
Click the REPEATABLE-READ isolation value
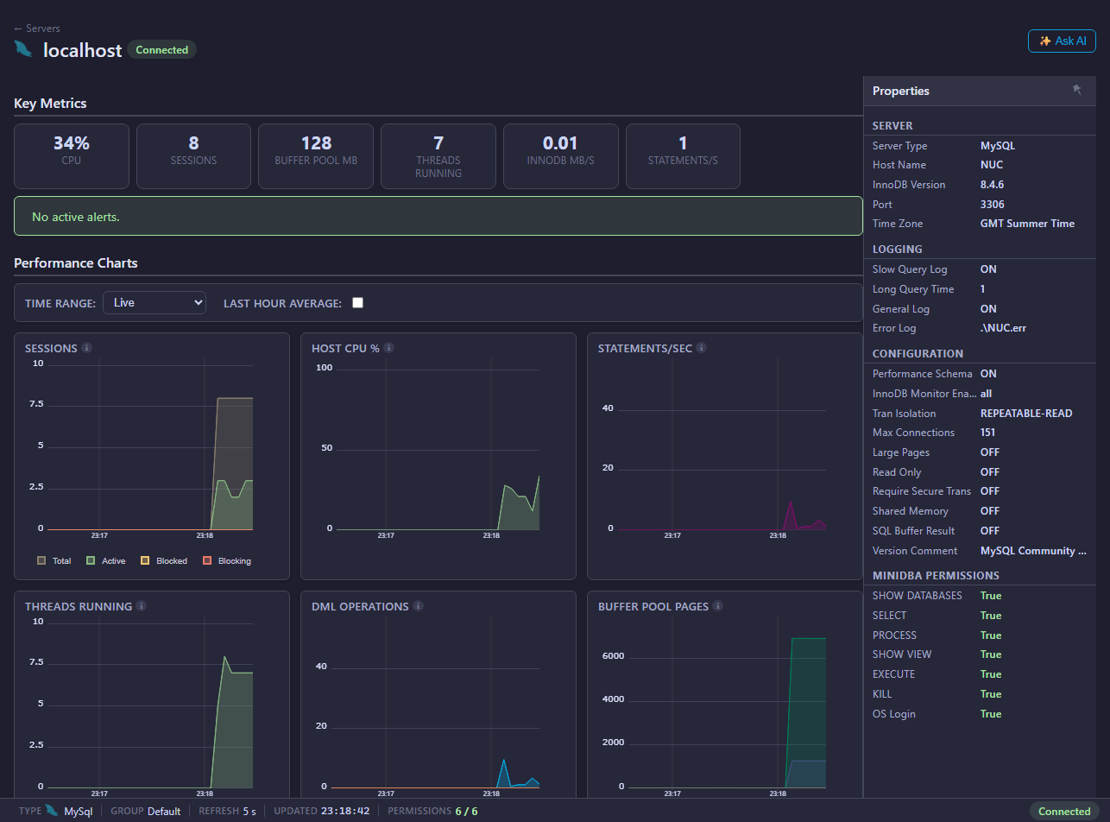1026,414
